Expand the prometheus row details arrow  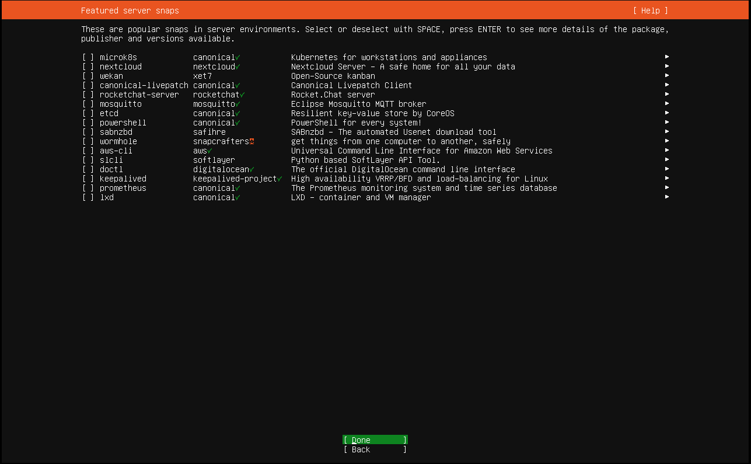point(666,188)
